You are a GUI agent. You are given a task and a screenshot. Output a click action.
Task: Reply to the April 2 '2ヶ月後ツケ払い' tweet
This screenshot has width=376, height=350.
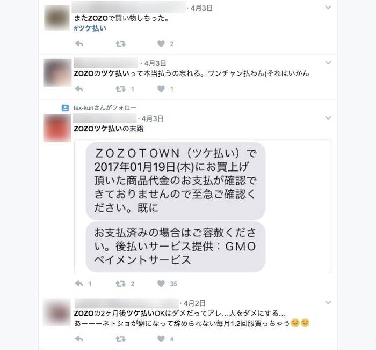click(79, 339)
